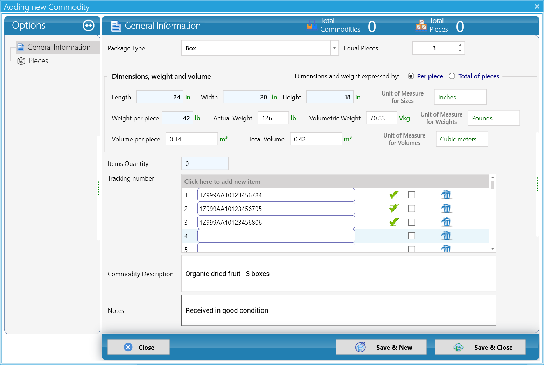
Task: Click 'Click here to add new item' row
Action: pyautogui.click(x=335, y=181)
